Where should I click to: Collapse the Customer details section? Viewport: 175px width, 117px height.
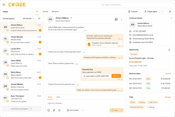171,18
